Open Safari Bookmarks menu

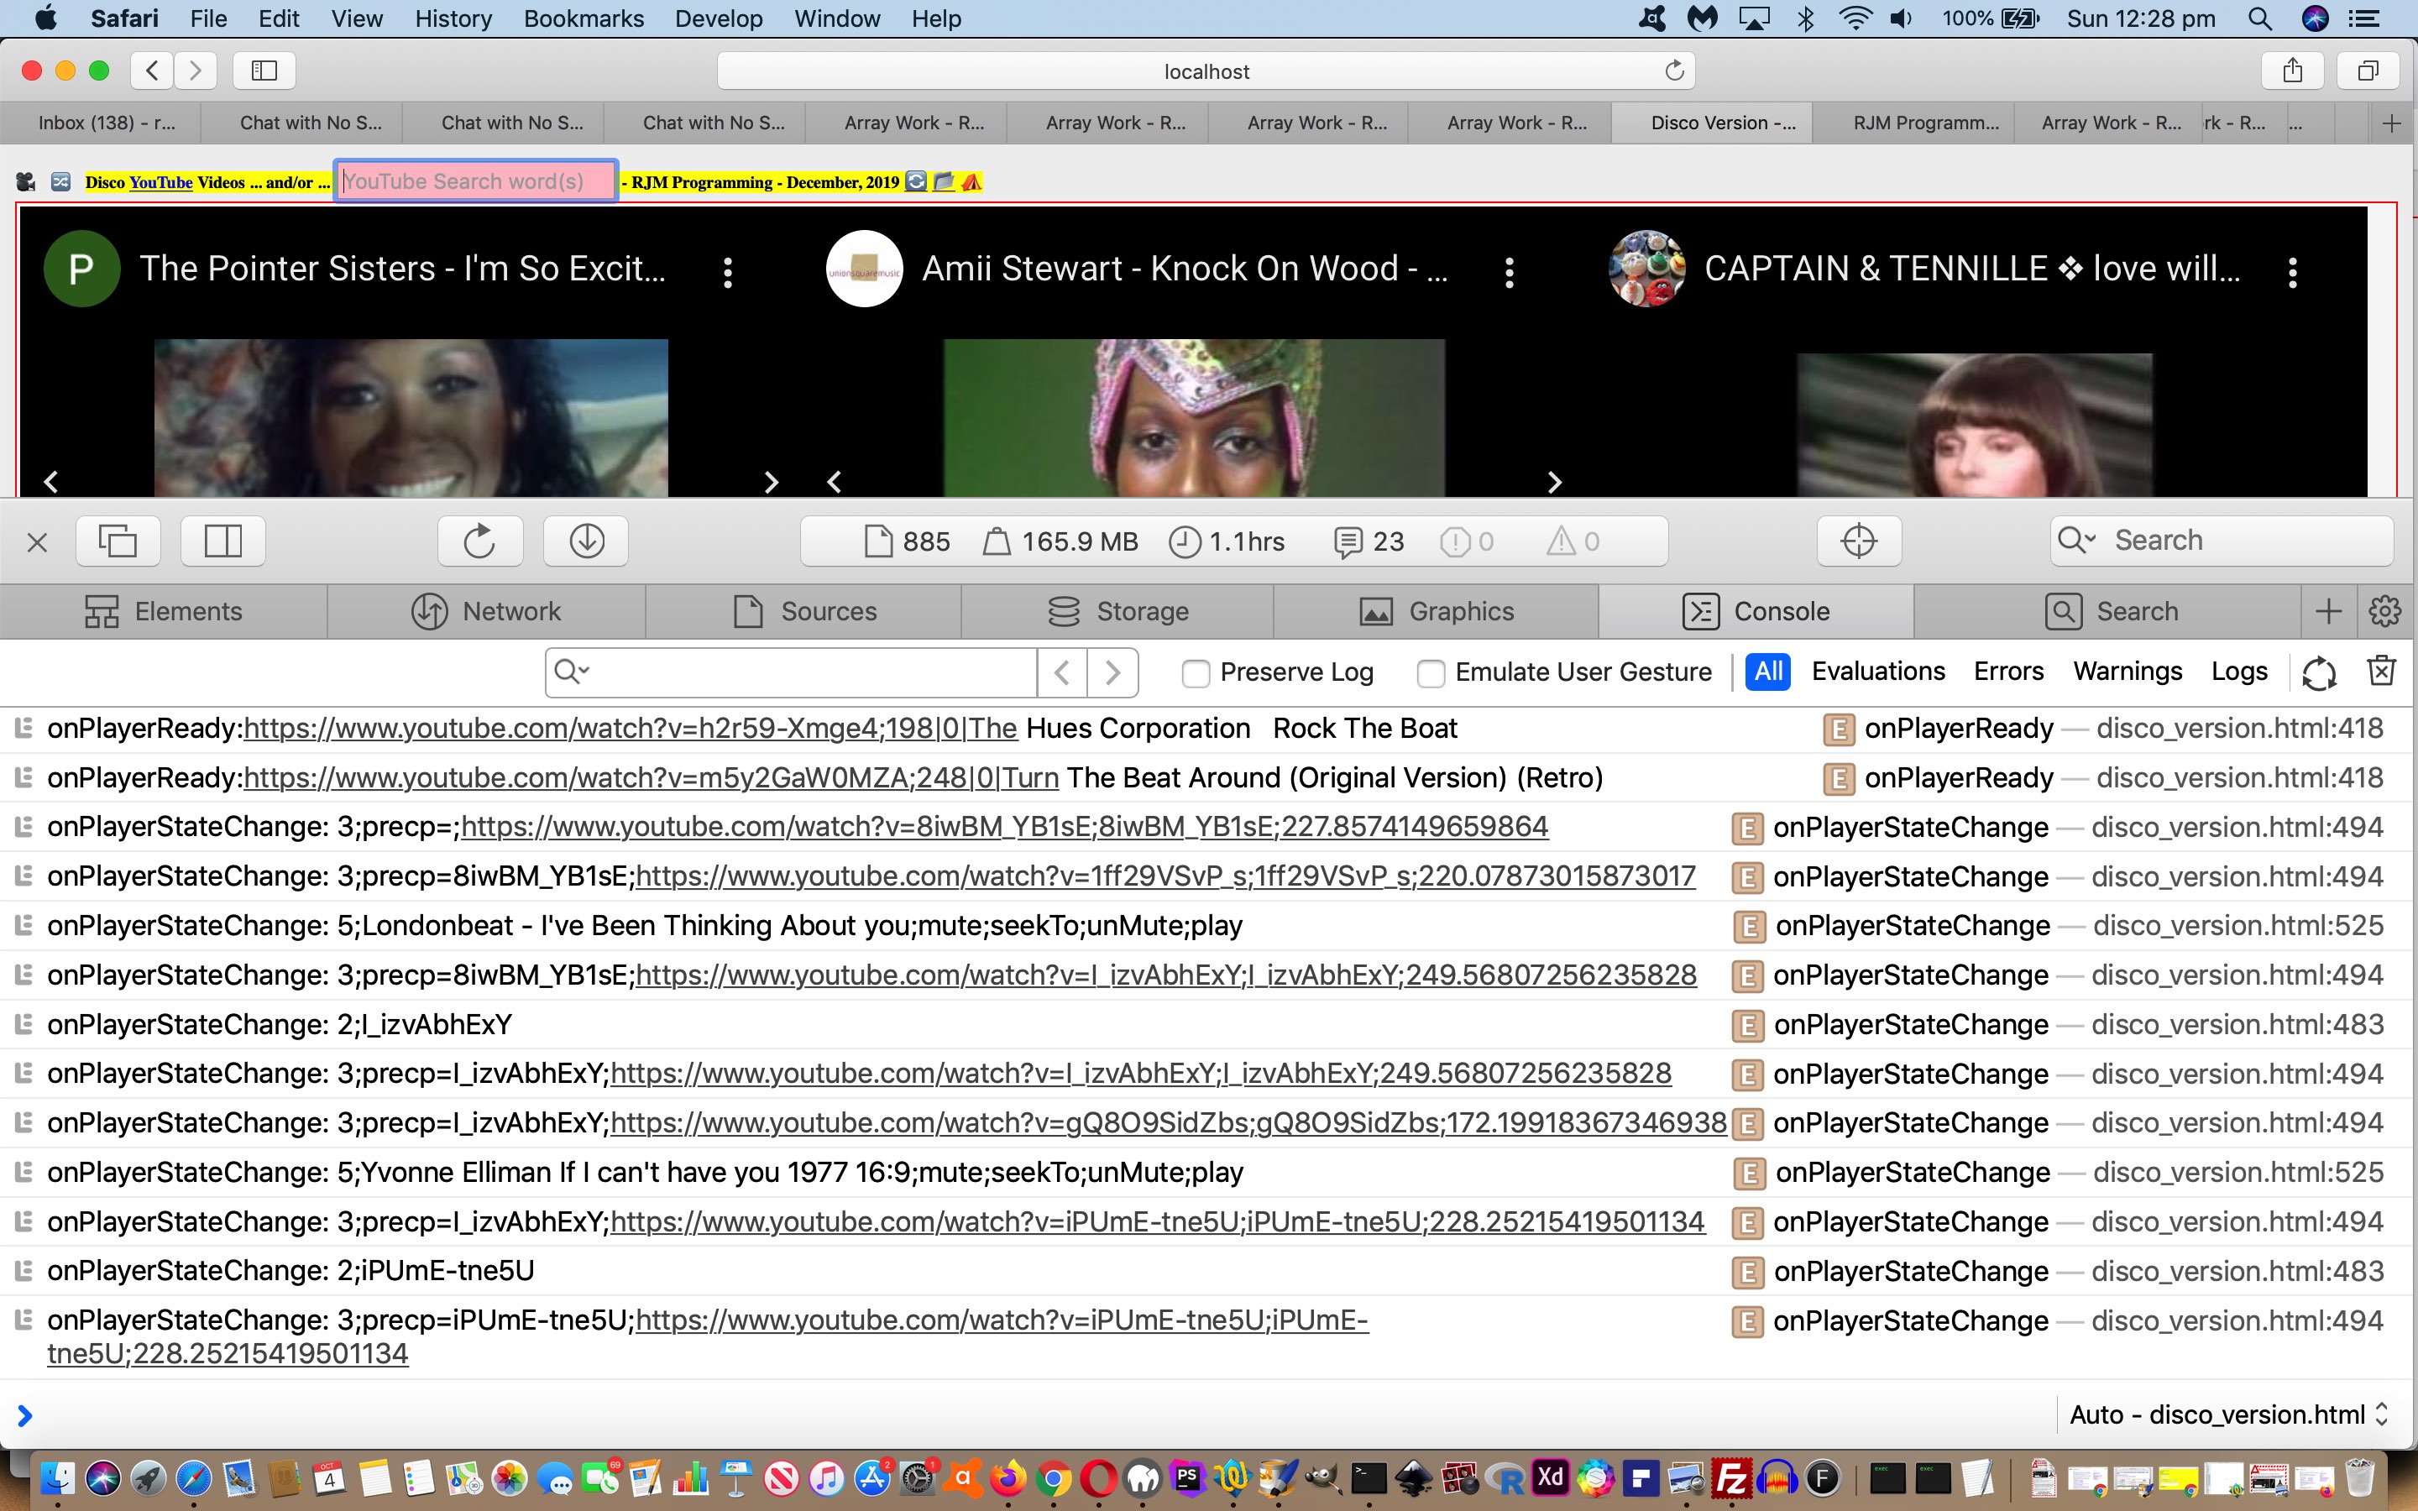(584, 18)
